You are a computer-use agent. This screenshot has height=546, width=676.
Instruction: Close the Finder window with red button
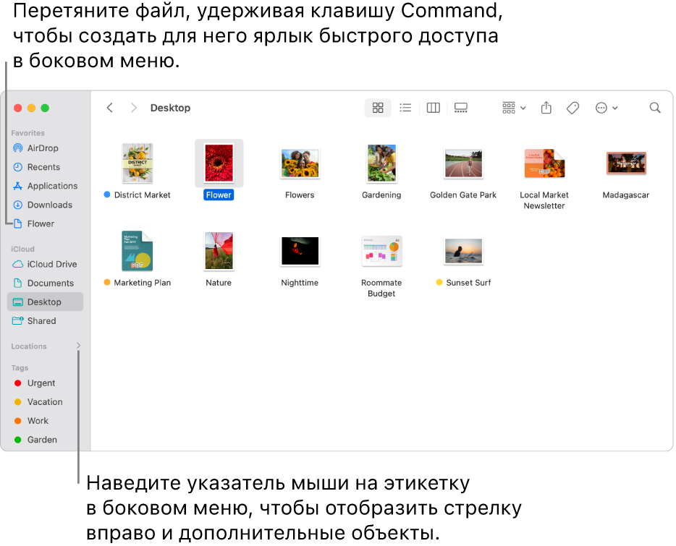[17, 108]
